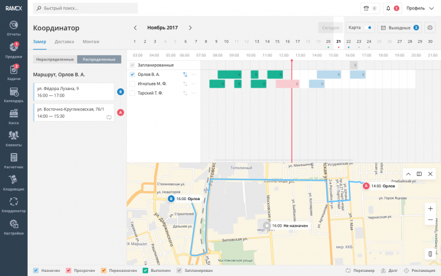Check the Игнатьев М. Ф. checkbox
This screenshot has height=276, width=441.
(x=132, y=84)
